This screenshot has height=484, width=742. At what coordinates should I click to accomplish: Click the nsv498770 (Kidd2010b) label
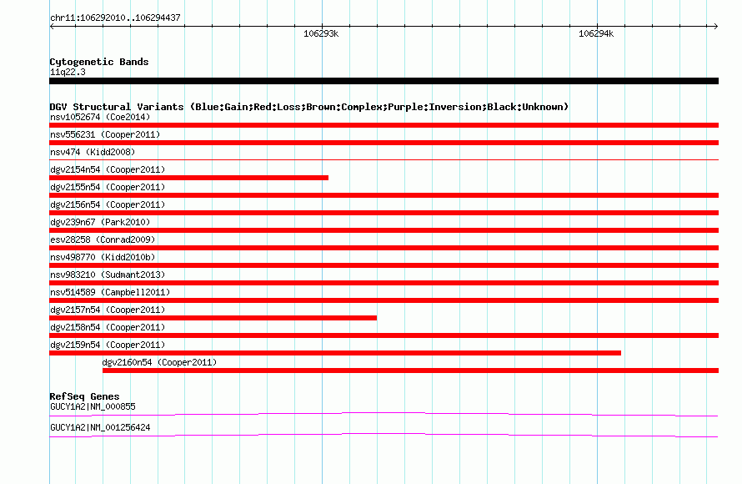[x=103, y=257]
